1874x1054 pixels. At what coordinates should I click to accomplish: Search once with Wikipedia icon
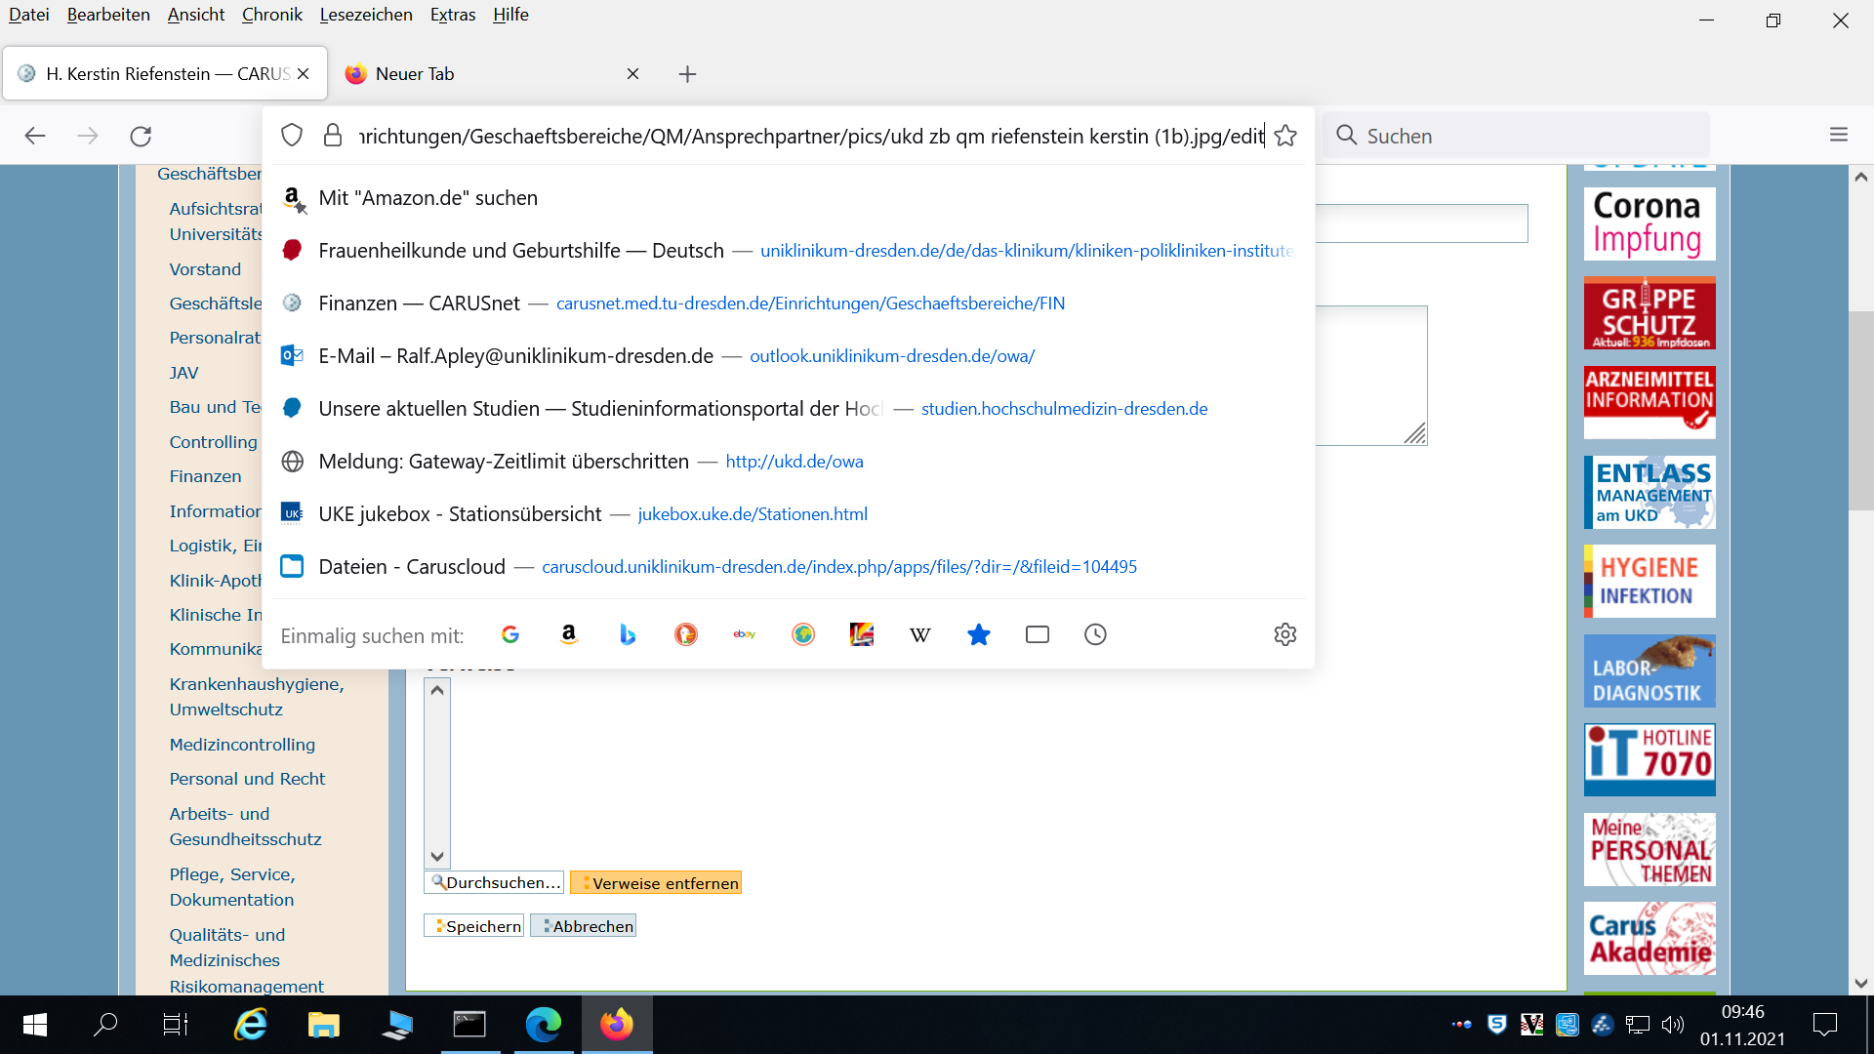tap(920, 635)
